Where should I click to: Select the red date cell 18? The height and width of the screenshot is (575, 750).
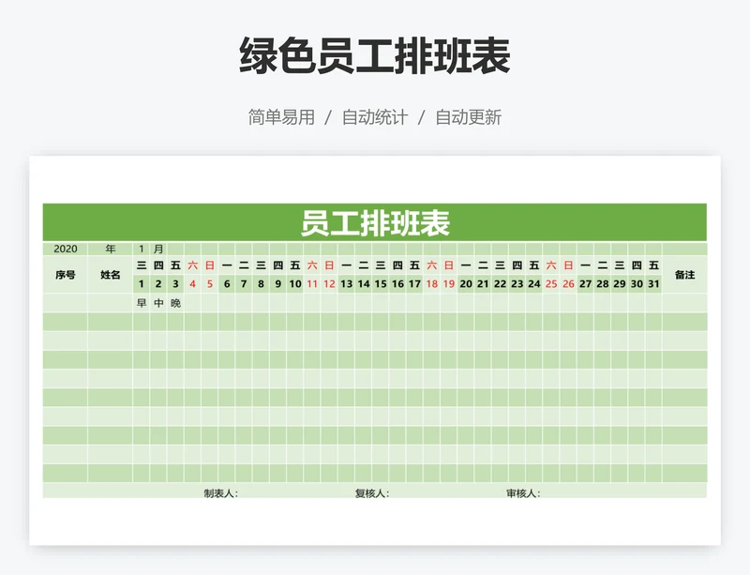[x=432, y=284]
